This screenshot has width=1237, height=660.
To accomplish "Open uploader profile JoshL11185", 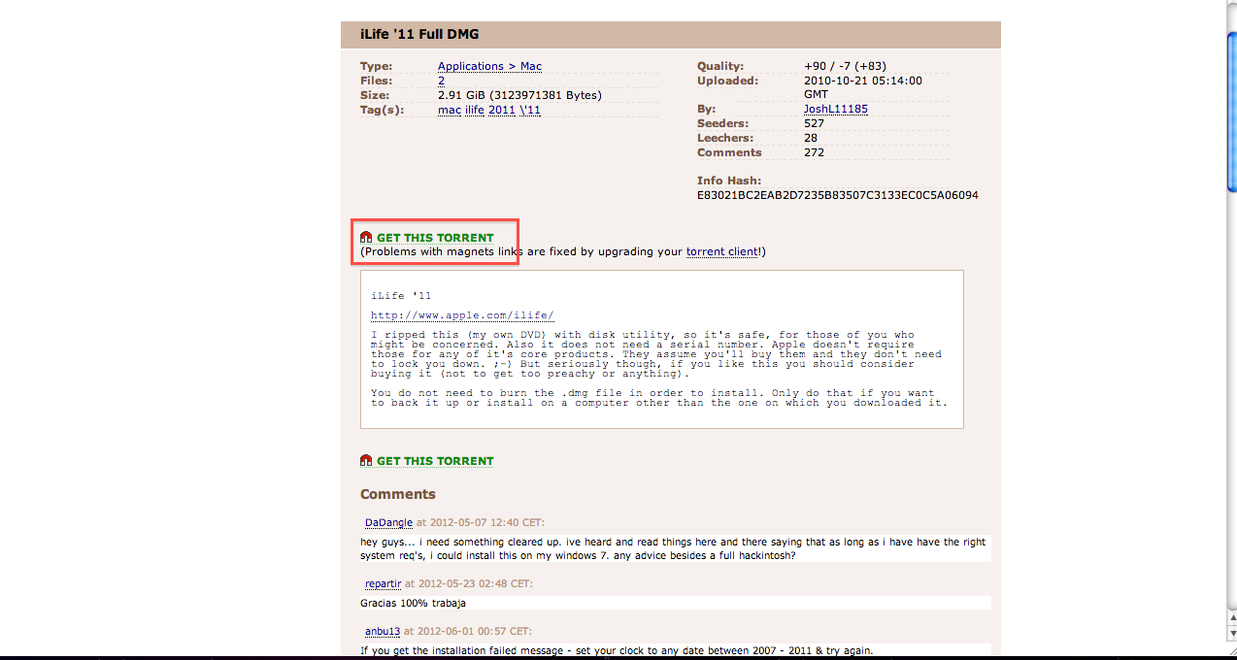I will pyautogui.click(x=836, y=109).
